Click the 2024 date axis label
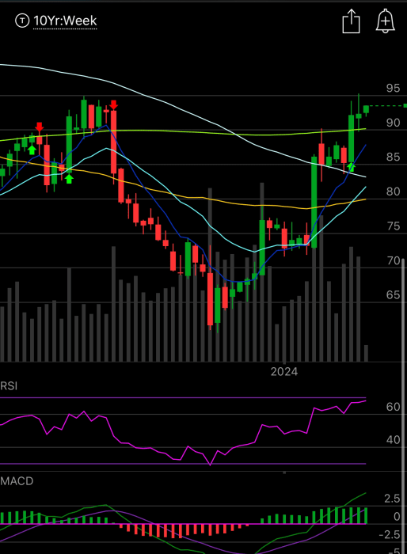407x554 pixels. point(284,372)
